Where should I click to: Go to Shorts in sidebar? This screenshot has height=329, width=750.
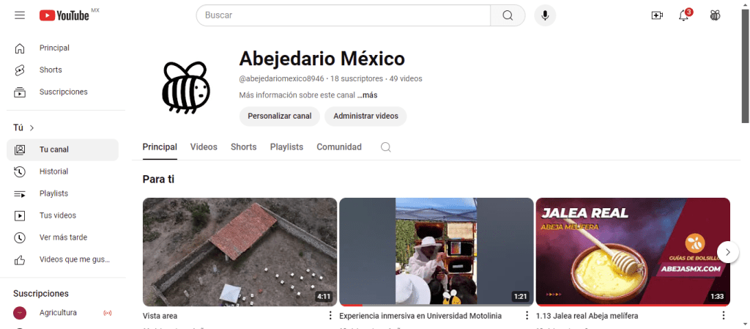point(51,70)
